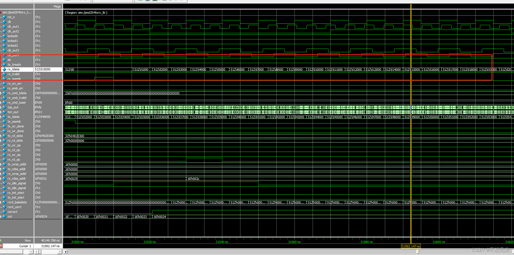Select the rx_emb_err signal name
The height and width of the screenshot is (255, 514).
[15, 88]
